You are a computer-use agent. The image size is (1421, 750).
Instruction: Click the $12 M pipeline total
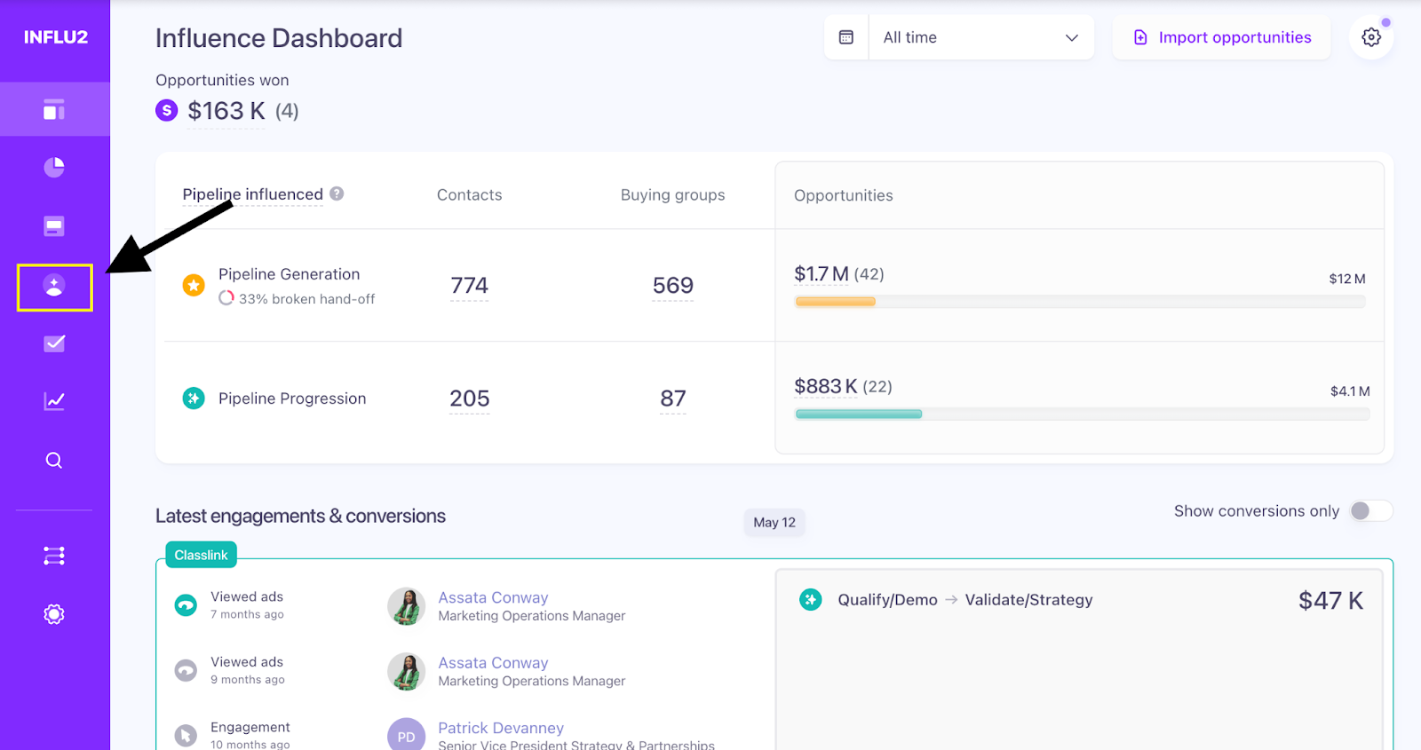1346,279
